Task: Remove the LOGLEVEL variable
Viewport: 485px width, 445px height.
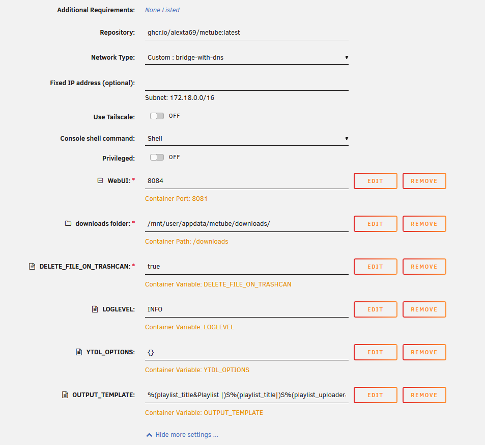Action: click(x=424, y=309)
